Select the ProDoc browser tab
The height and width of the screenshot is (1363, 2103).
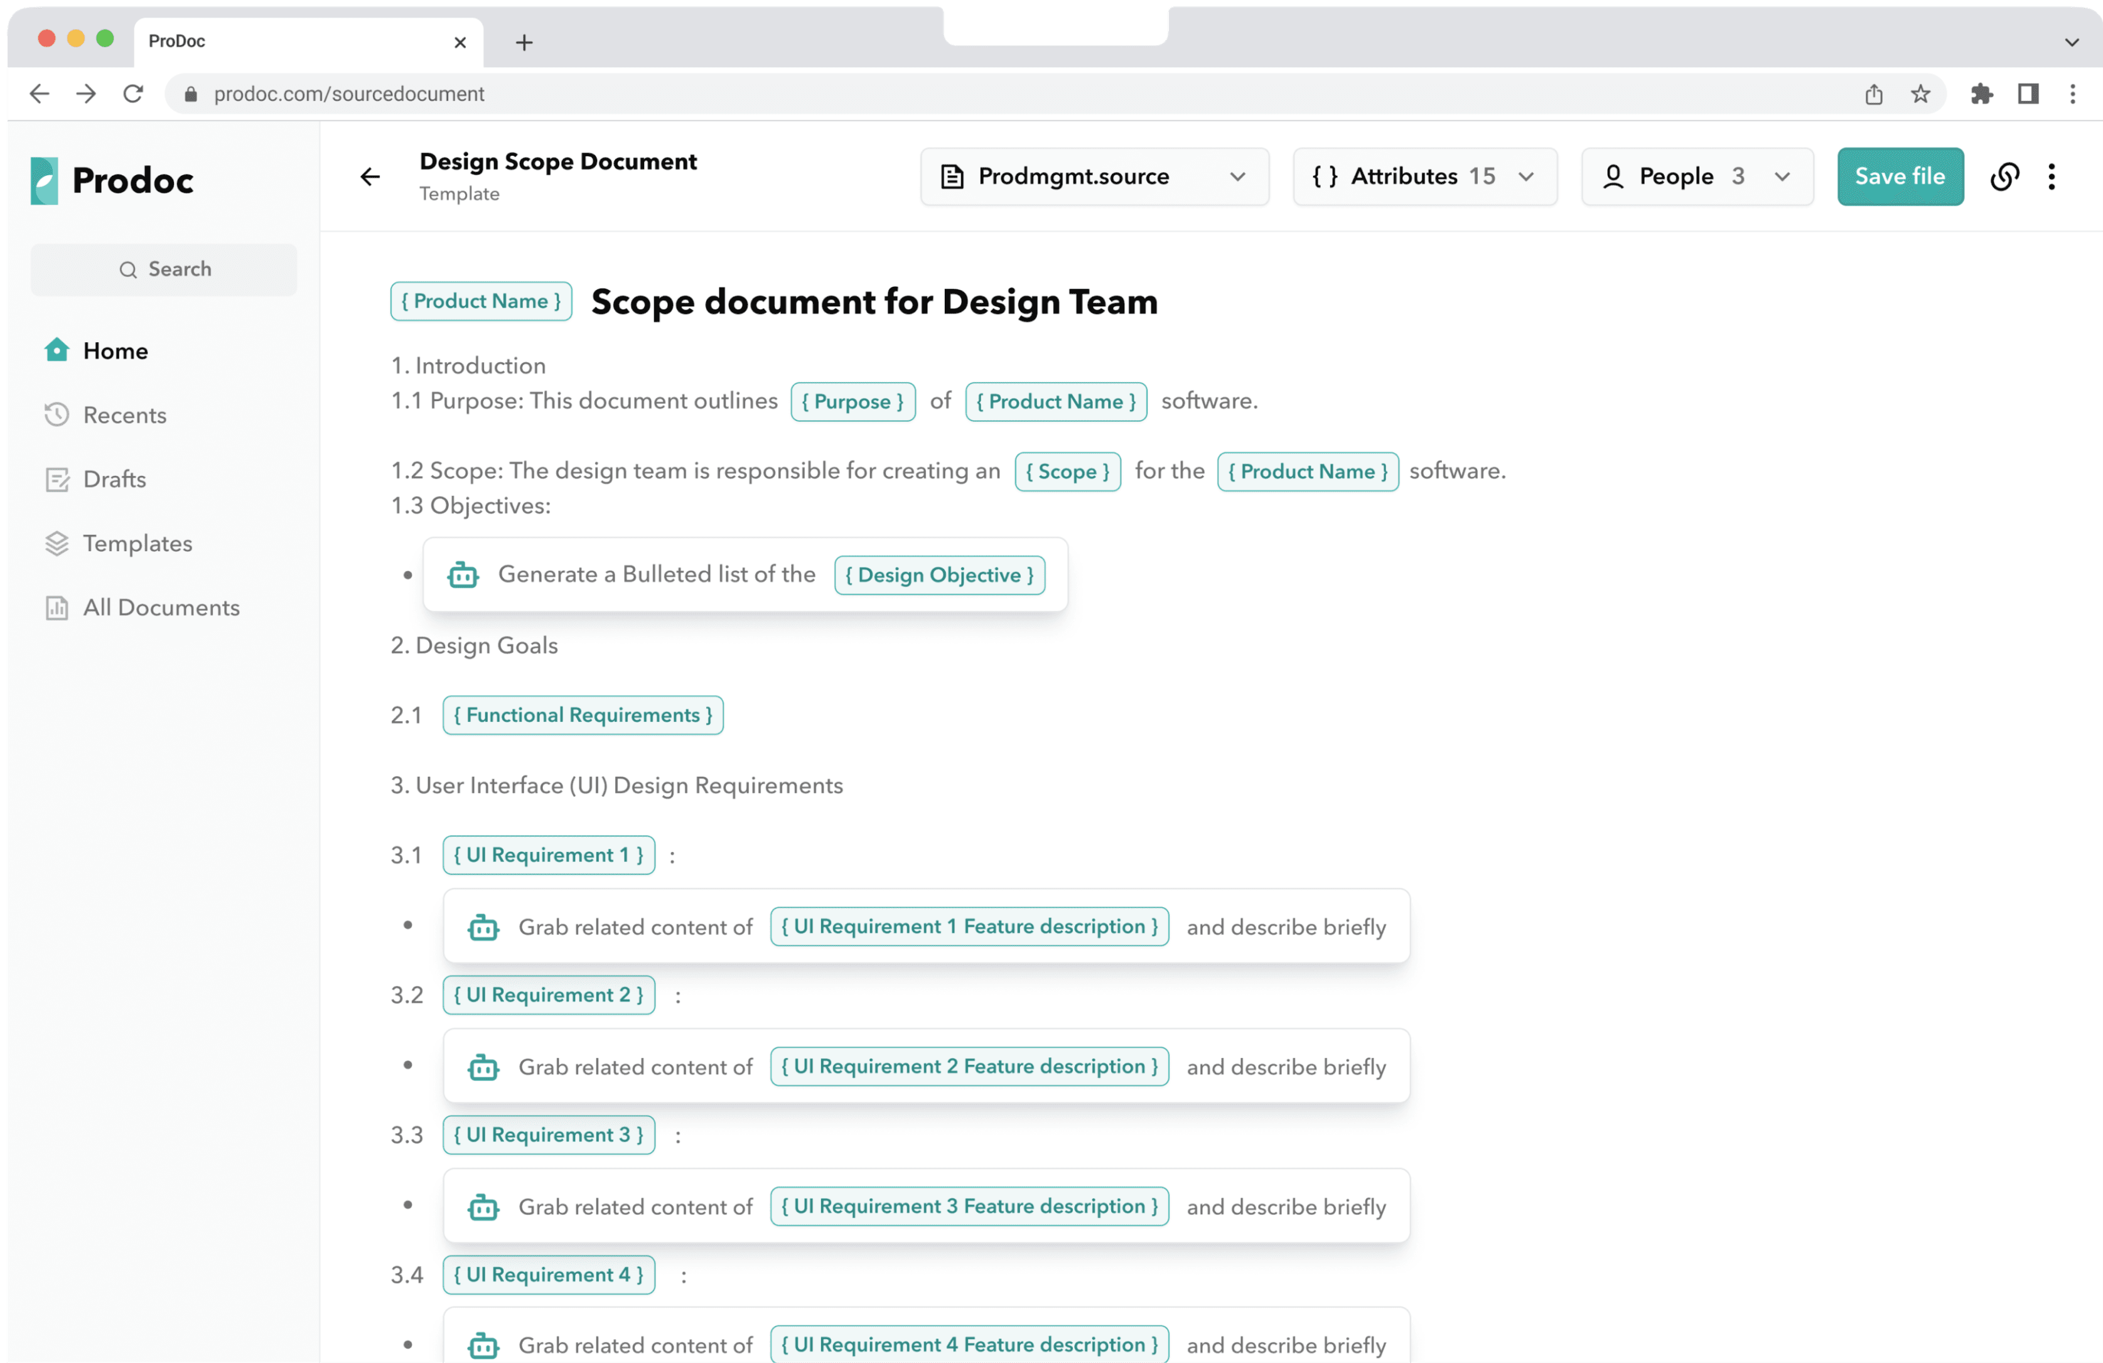tap(308, 41)
